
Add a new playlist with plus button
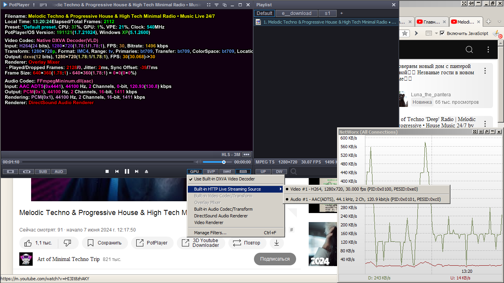tap(341, 13)
